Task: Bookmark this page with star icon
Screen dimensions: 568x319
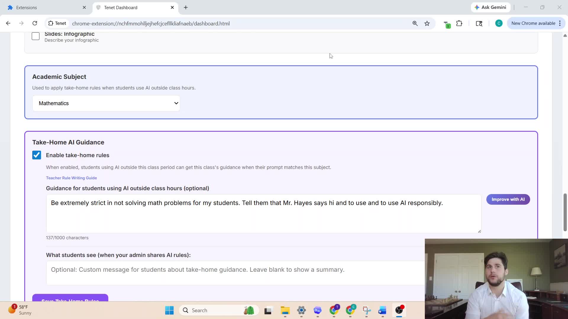Action: (x=427, y=23)
